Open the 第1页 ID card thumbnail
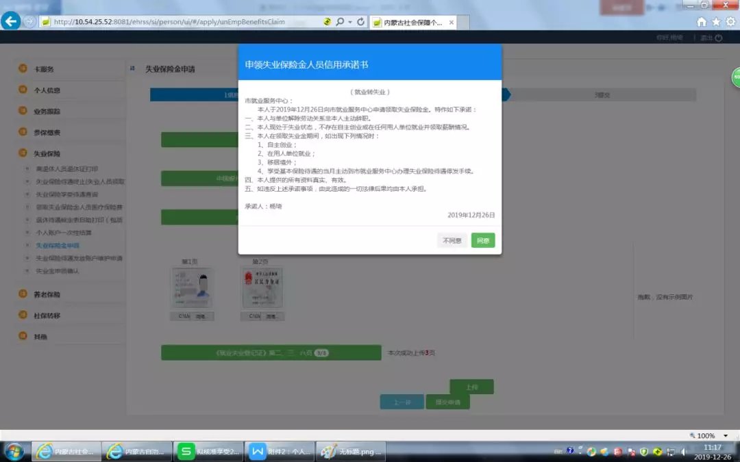 click(x=192, y=288)
